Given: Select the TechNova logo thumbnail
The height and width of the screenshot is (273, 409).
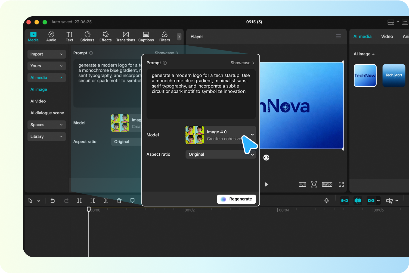Looking at the screenshot, I should point(365,76).
